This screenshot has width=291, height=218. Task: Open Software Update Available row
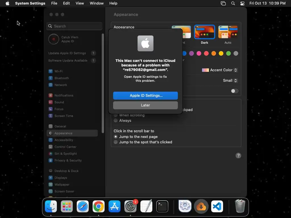(72, 60)
